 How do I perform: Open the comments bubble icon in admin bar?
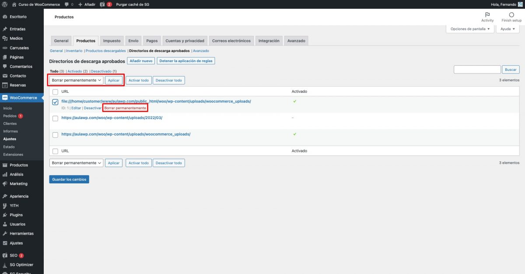[x=66, y=4]
